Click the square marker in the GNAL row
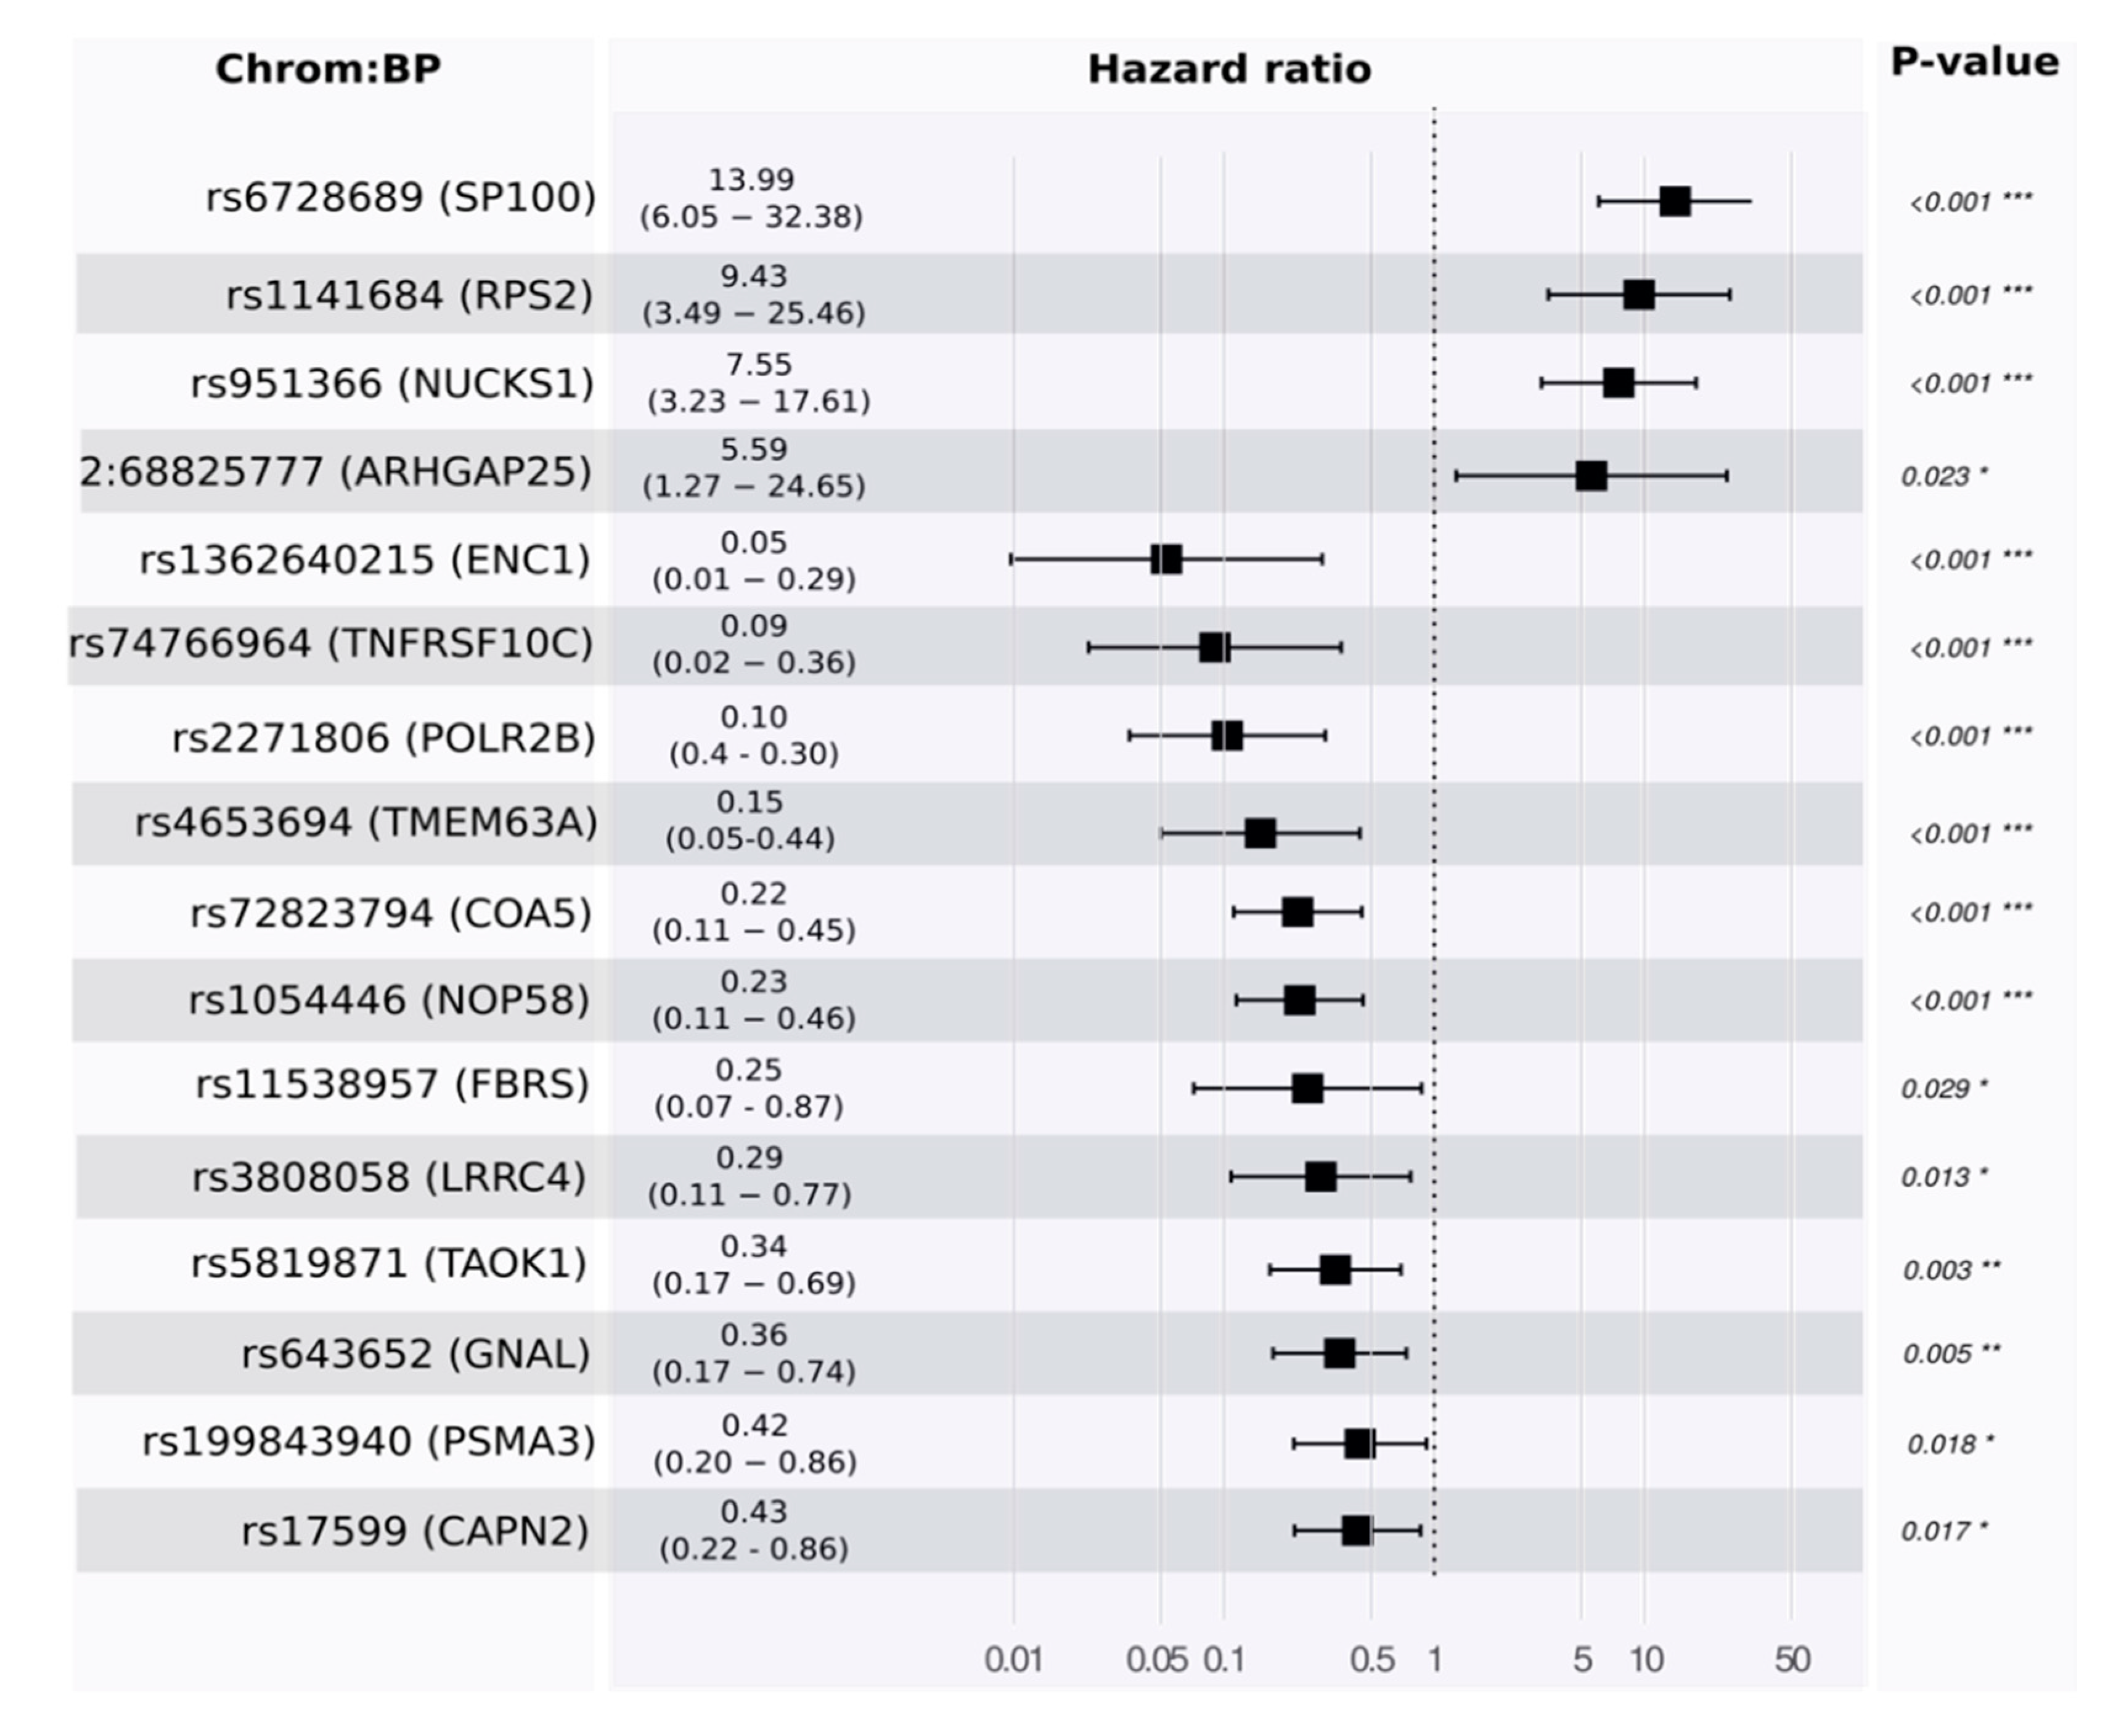Screen dimensions: 2119x1736 tap(1339, 1353)
